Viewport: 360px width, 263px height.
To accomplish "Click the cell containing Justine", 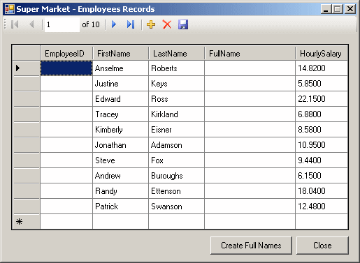I will [x=121, y=84].
